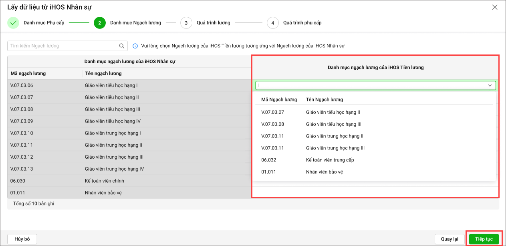This screenshot has width=506, height=246.
Task: Click the blue info icon
Action: [x=135, y=46]
